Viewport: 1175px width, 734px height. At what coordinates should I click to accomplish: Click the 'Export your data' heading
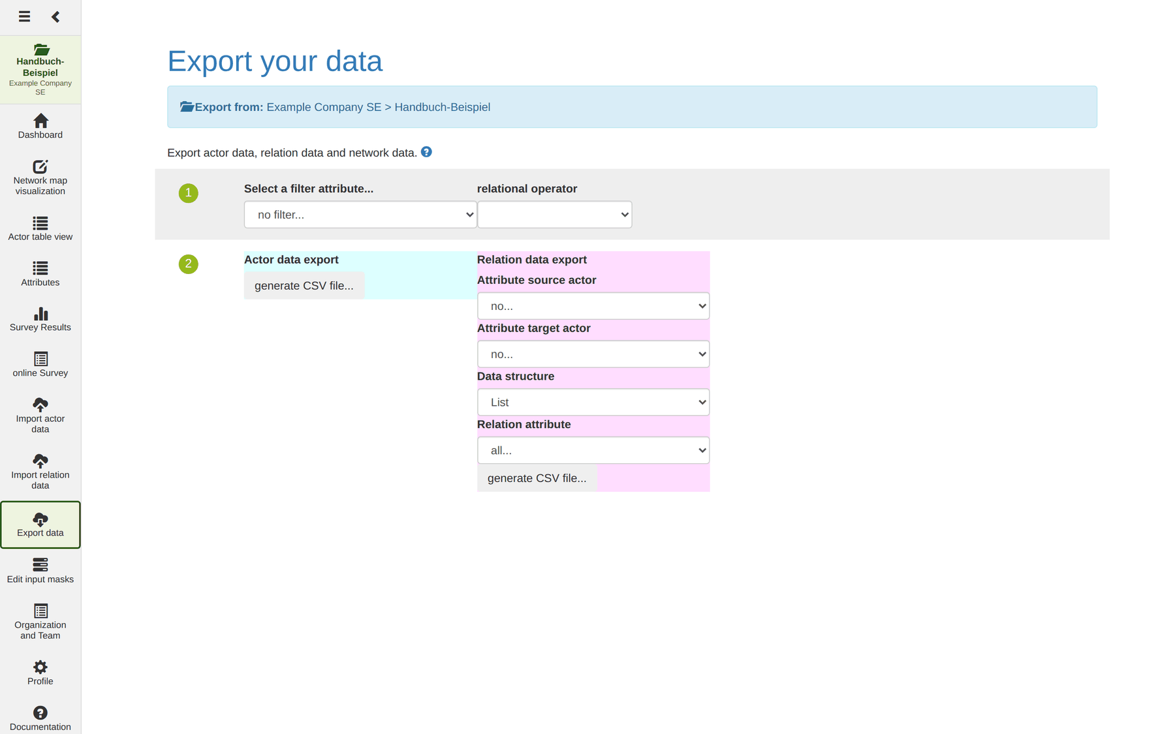pyautogui.click(x=275, y=61)
